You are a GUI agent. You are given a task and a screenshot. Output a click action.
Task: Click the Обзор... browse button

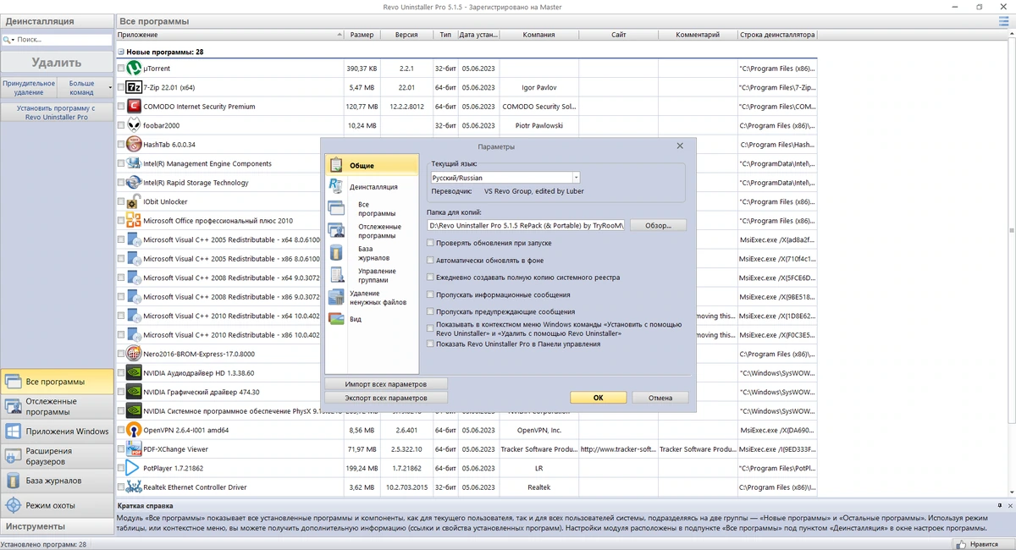[x=657, y=225]
